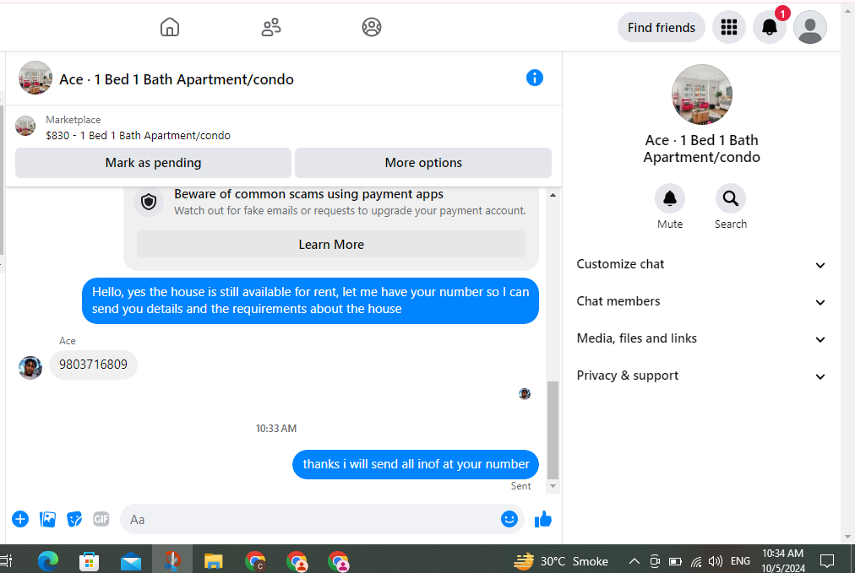Open the taskbar clock 10:34 AM

pyautogui.click(x=782, y=560)
